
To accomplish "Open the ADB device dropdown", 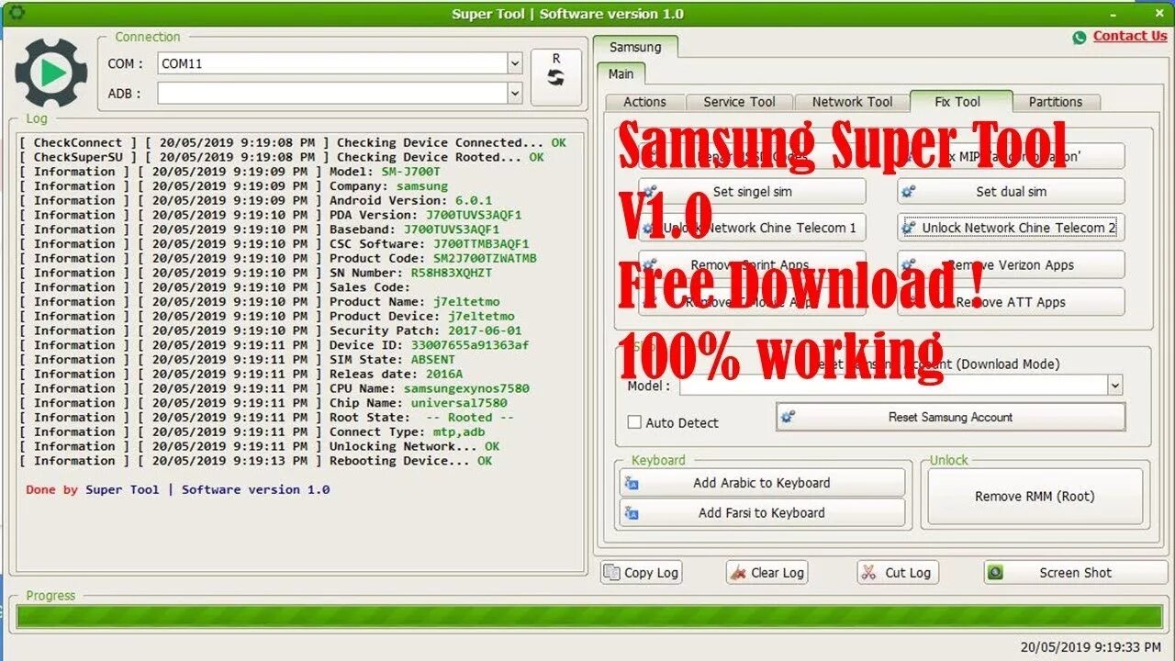I will [x=515, y=93].
